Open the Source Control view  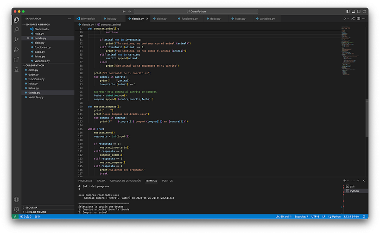point(17,40)
